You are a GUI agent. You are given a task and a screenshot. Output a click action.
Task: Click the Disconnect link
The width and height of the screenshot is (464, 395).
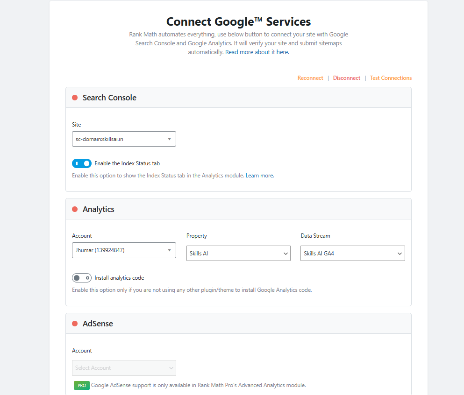coord(347,78)
